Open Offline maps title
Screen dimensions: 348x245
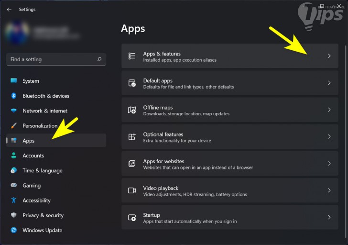click(158, 108)
